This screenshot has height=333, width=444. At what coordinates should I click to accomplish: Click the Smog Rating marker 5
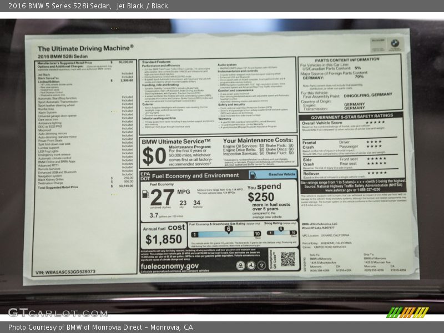tap(281, 229)
